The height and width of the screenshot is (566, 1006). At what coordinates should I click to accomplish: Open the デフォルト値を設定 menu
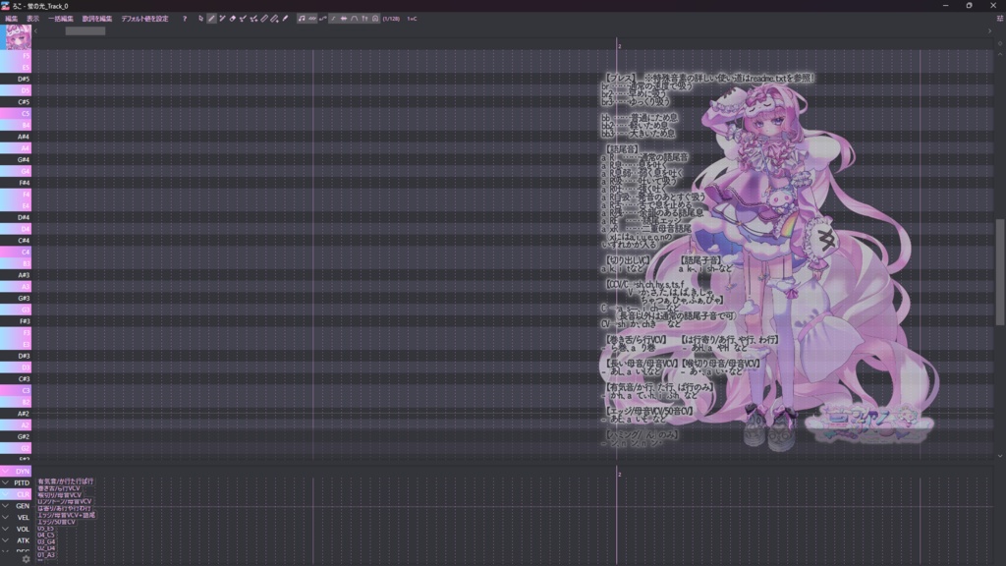coord(145,19)
